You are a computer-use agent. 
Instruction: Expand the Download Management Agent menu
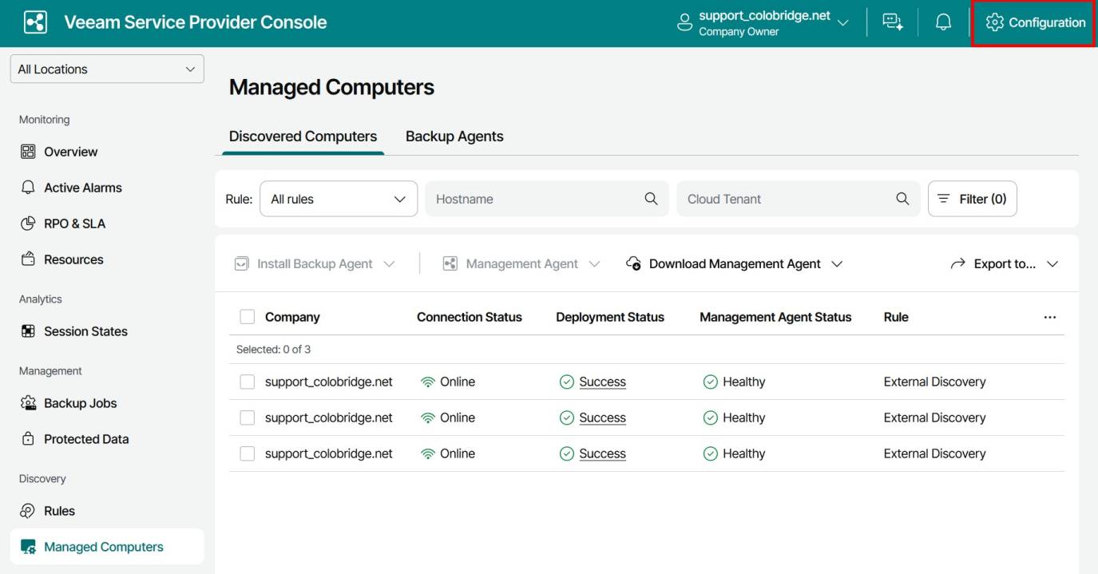734,263
